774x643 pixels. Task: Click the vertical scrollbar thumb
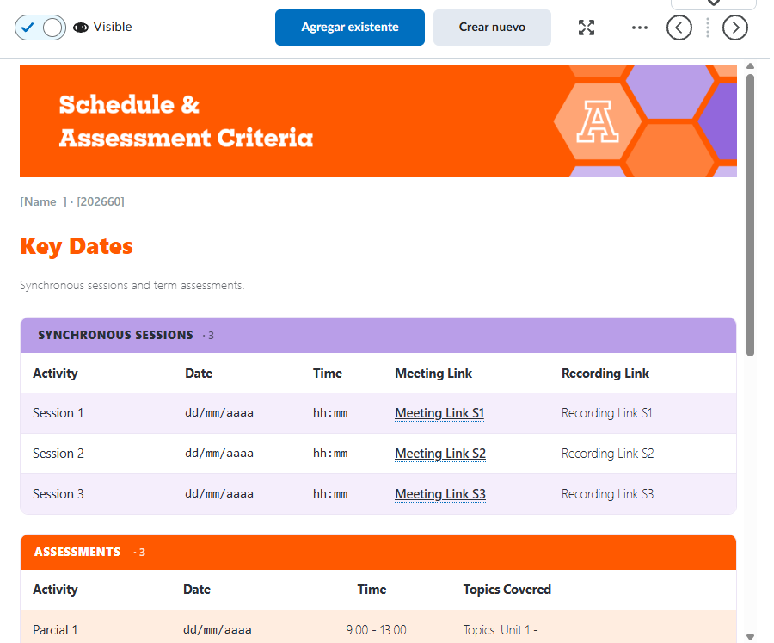coord(750,215)
